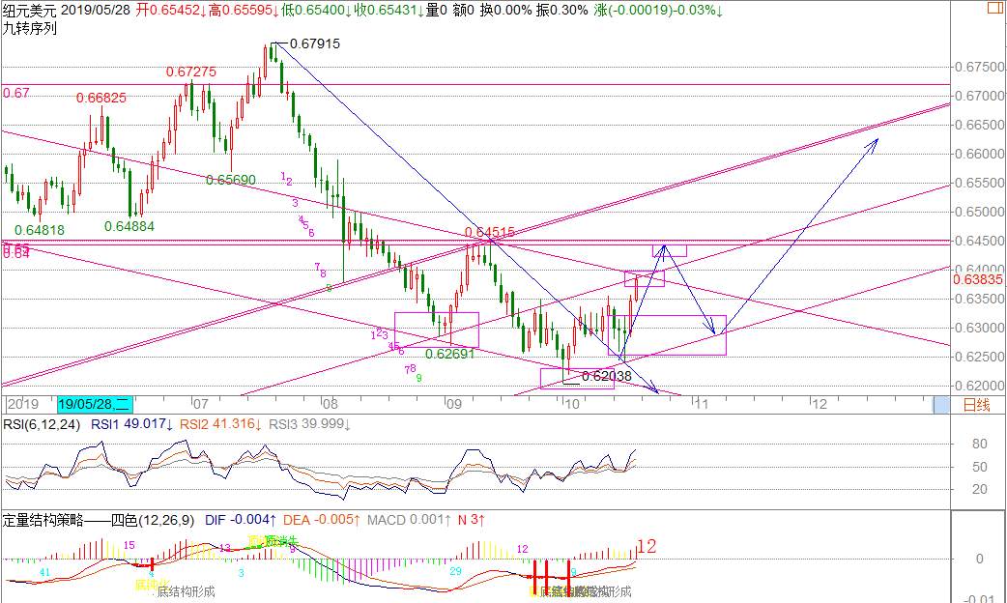This screenshot has width=1007, height=603.
Task: Click the 0.65690 trough label
Action: [x=231, y=180]
